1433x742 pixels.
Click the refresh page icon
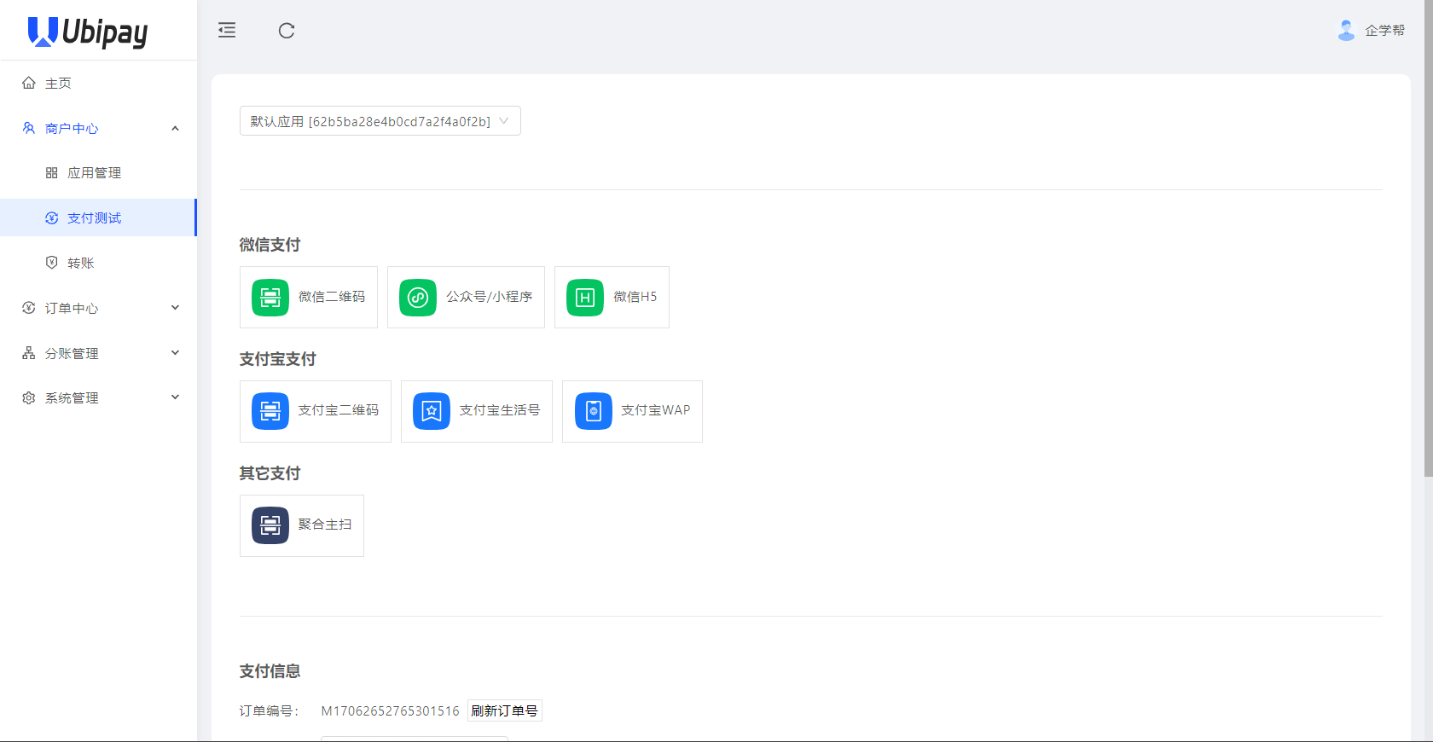point(287,31)
